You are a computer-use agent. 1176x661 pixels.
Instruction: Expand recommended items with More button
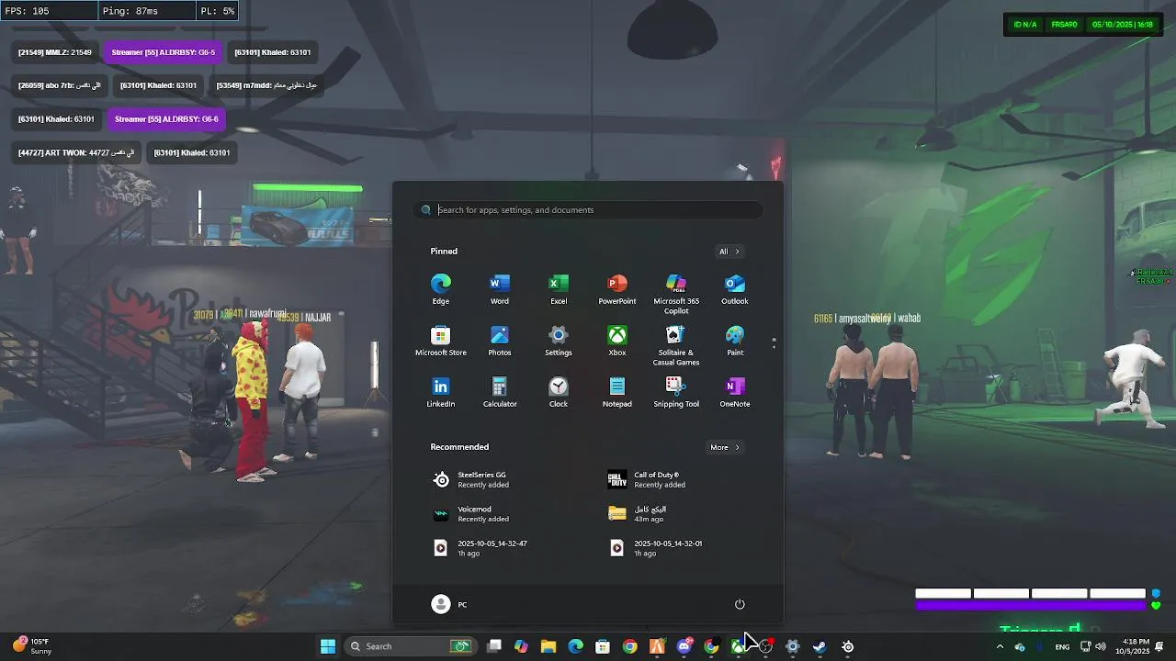[x=724, y=447]
